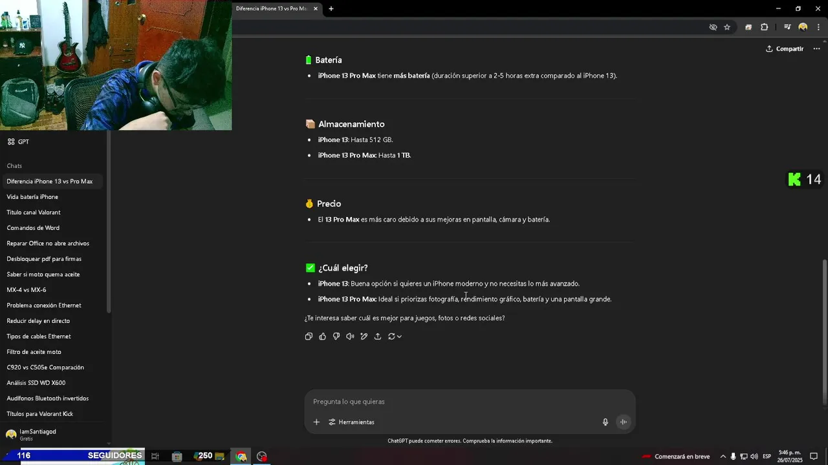Open media controls music icon
This screenshot has height=465, width=828.
pos(787,27)
